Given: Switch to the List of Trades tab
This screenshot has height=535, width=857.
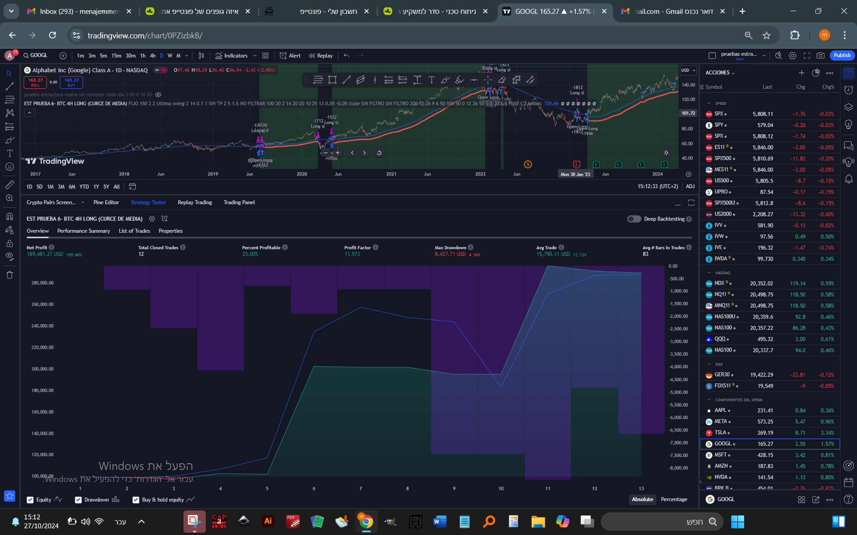Looking at the screenshot, I should point(134,231).
